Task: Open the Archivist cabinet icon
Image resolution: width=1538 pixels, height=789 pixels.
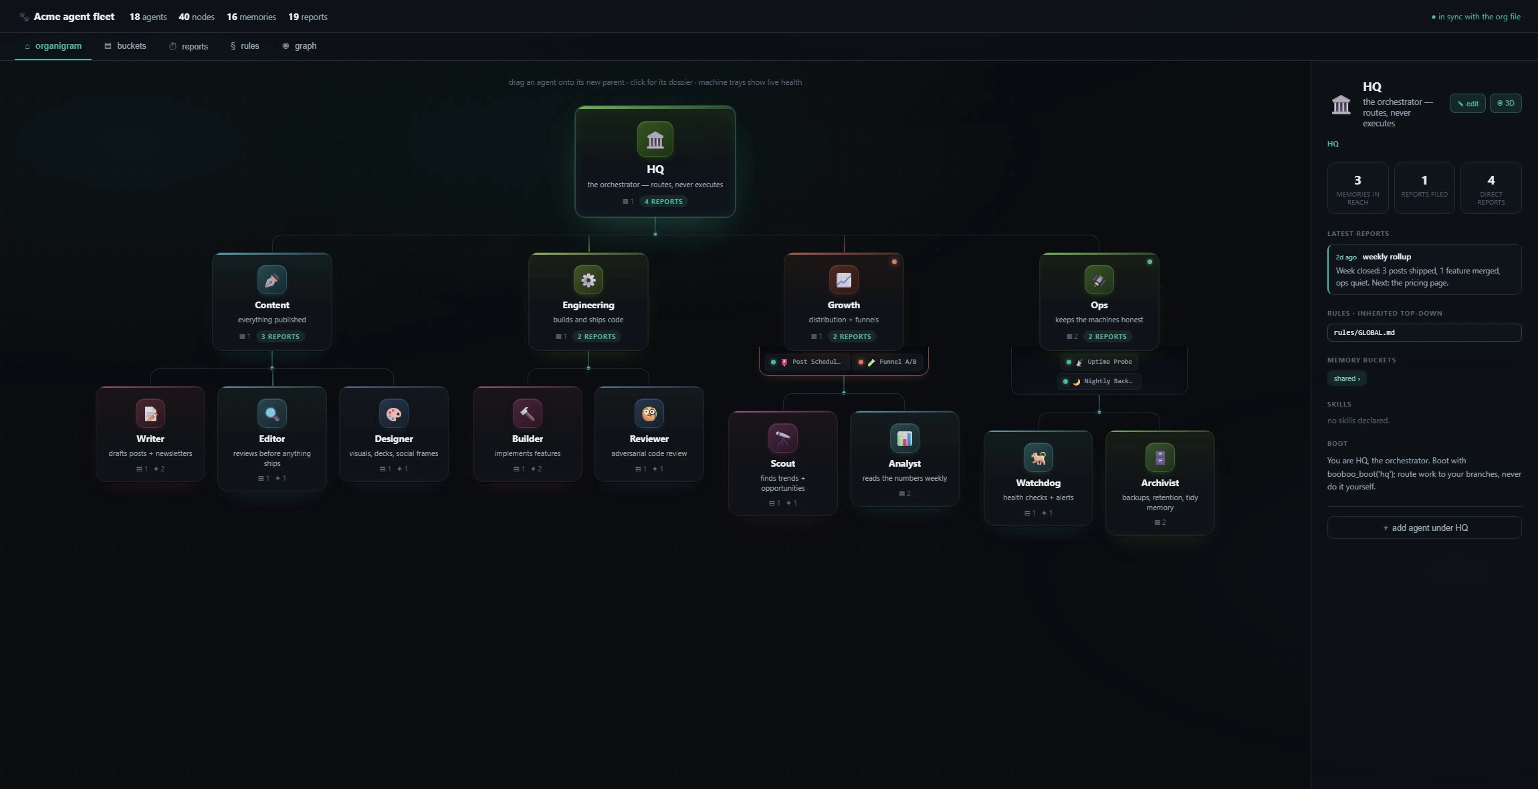Action: pyautogui.click(x=1160, y=457)
